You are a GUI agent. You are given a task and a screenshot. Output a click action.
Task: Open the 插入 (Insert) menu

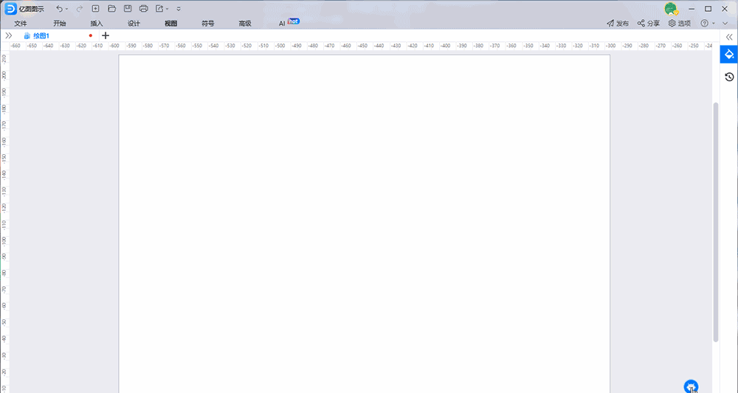pyautogui.click(x=97, y=24)
